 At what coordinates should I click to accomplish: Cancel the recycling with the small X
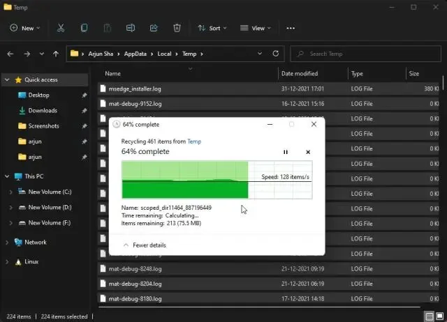coord(308,152)
